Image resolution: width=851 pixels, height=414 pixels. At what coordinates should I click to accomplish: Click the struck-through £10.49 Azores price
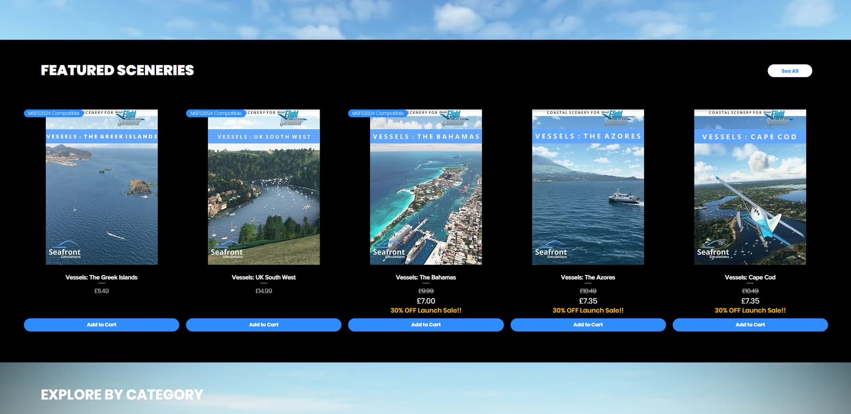click(588, 291)
